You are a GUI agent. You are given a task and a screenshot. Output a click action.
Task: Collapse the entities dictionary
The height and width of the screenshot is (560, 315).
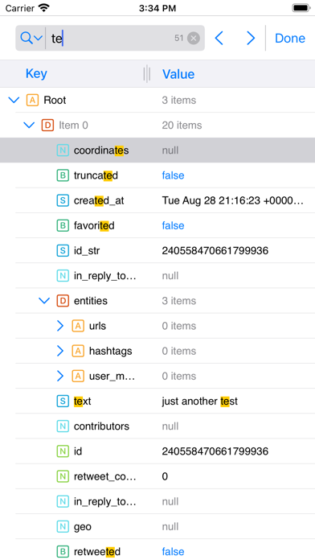coord(44,301)
